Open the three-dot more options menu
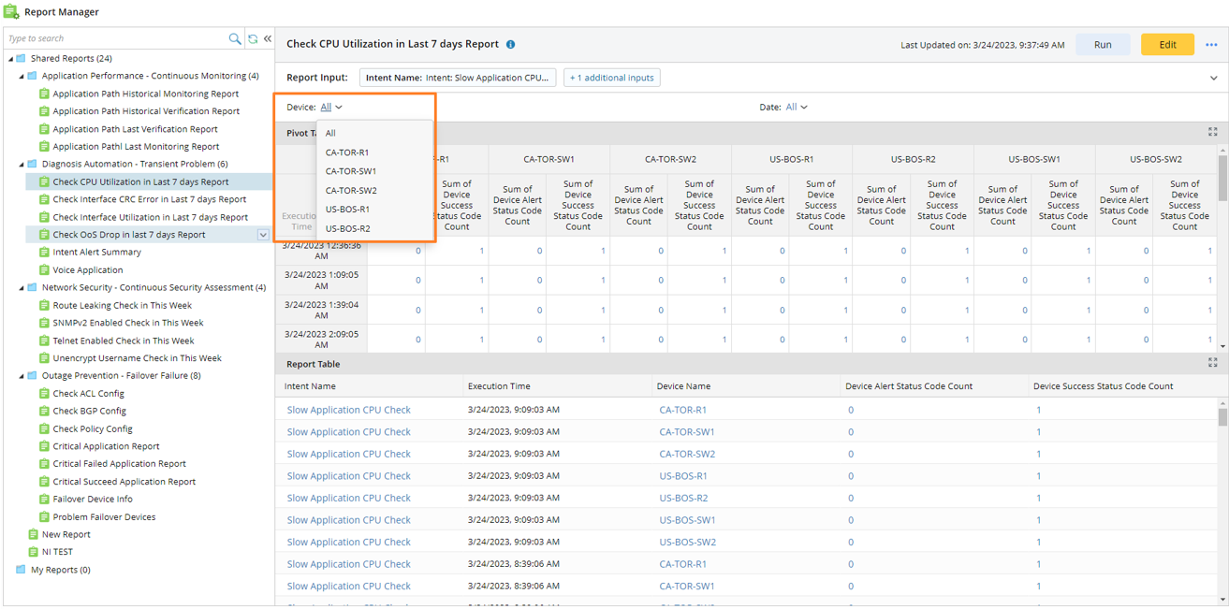The image size is (1229, 609). (1211, 45)
